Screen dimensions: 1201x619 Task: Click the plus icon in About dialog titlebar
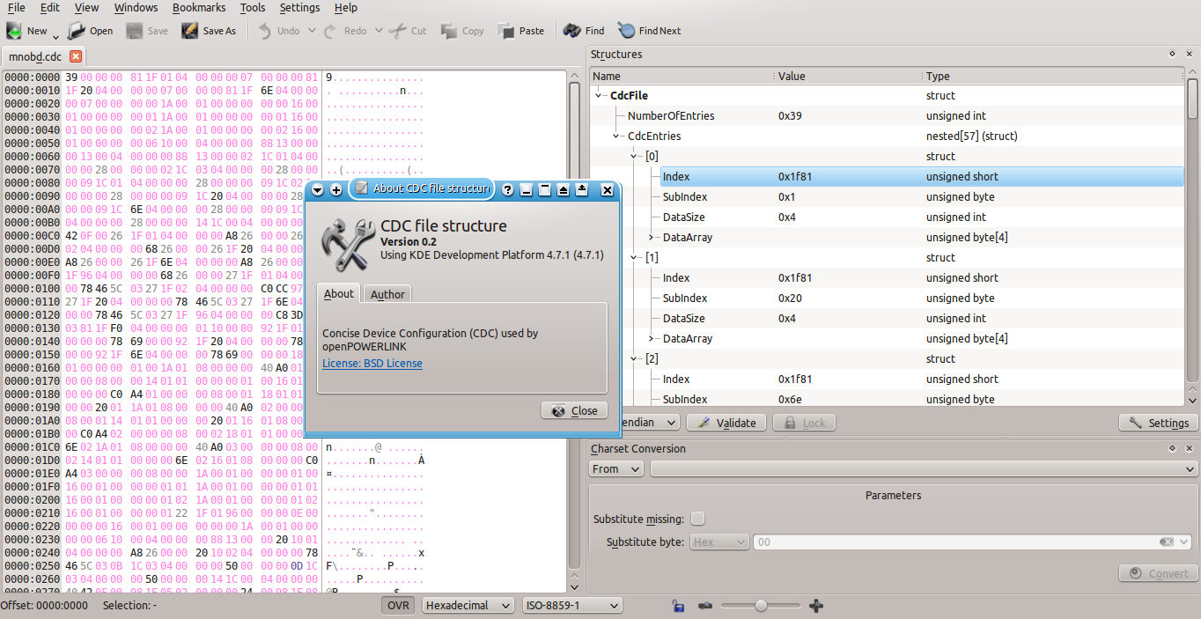(x=335, y=189)
